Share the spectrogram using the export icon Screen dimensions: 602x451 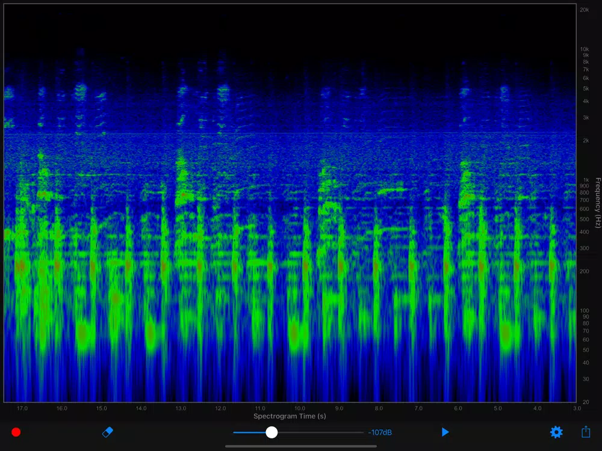click(x=586, y=431)
